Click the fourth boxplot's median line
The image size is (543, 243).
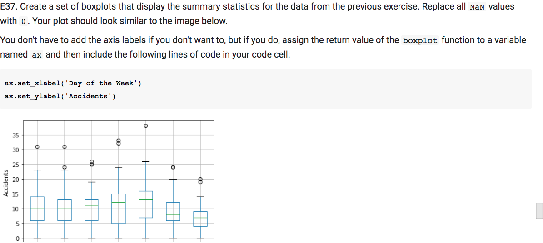pos(119,203)
